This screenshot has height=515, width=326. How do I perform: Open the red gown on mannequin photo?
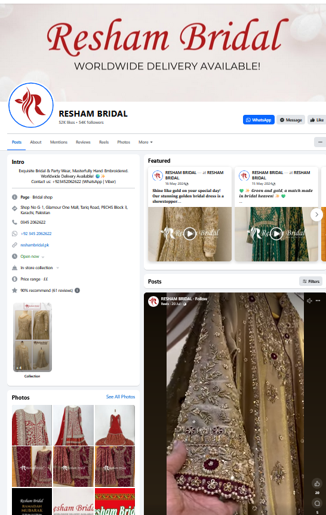coord(115,425)
